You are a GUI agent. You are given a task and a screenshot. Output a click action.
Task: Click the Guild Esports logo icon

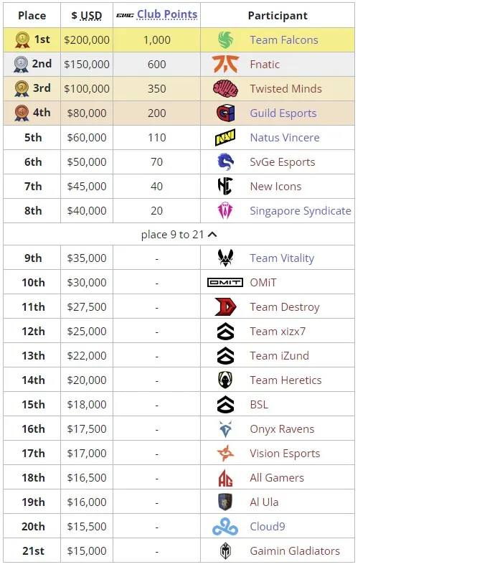point(225,113)
